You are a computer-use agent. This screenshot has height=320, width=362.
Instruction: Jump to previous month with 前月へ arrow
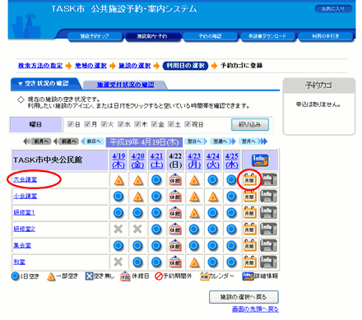tap(37, 141)
